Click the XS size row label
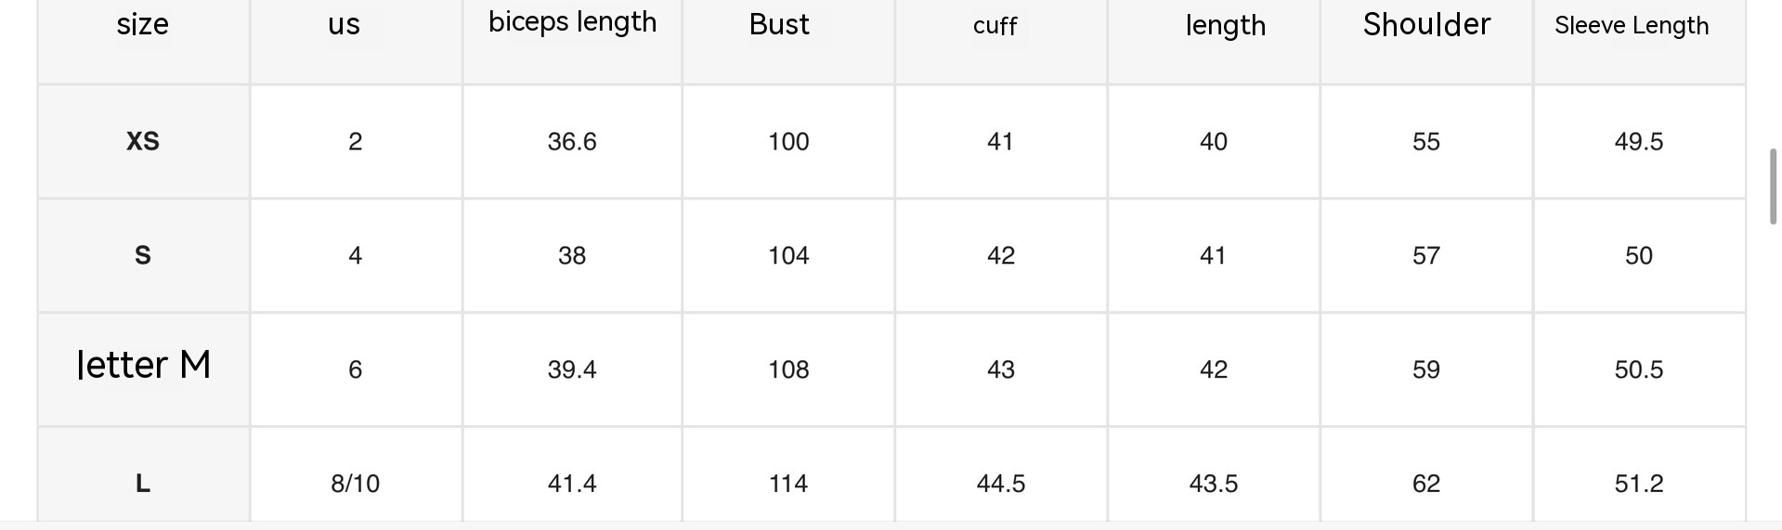The height and width of the screenshot is (530, 1782). (x=143, y=141)
